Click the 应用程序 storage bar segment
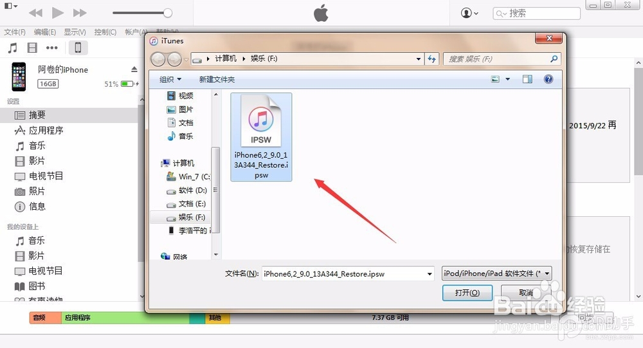This screenshot has height=348, width=643. (125, 318)
